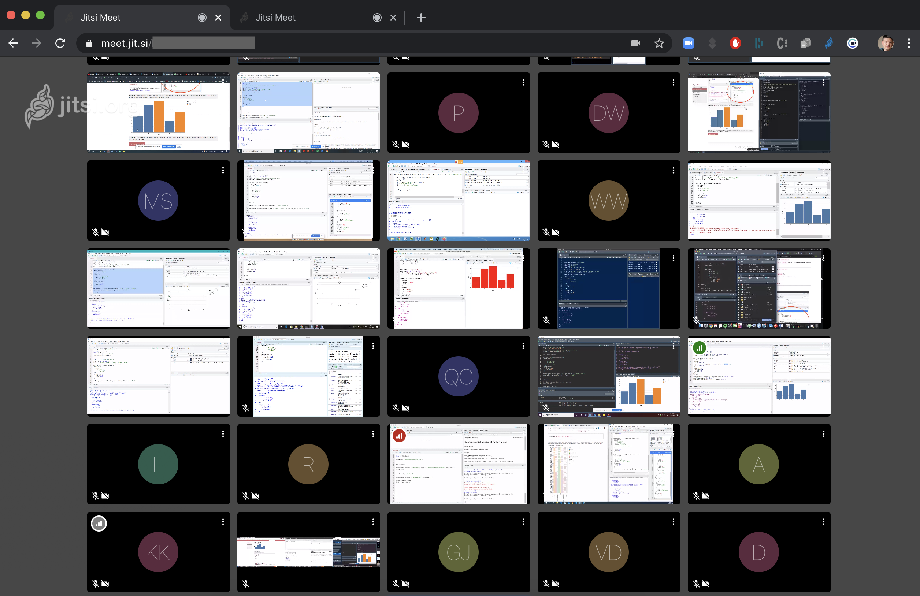Select participant WW avatar tile
920x596 pixels.
point(609,201)
